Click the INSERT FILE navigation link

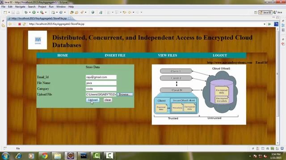pyautogui.click(x=115, y=55)
